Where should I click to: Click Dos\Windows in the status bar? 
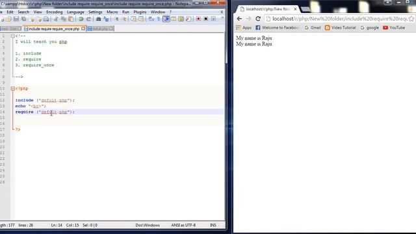[x=148, y=226]
